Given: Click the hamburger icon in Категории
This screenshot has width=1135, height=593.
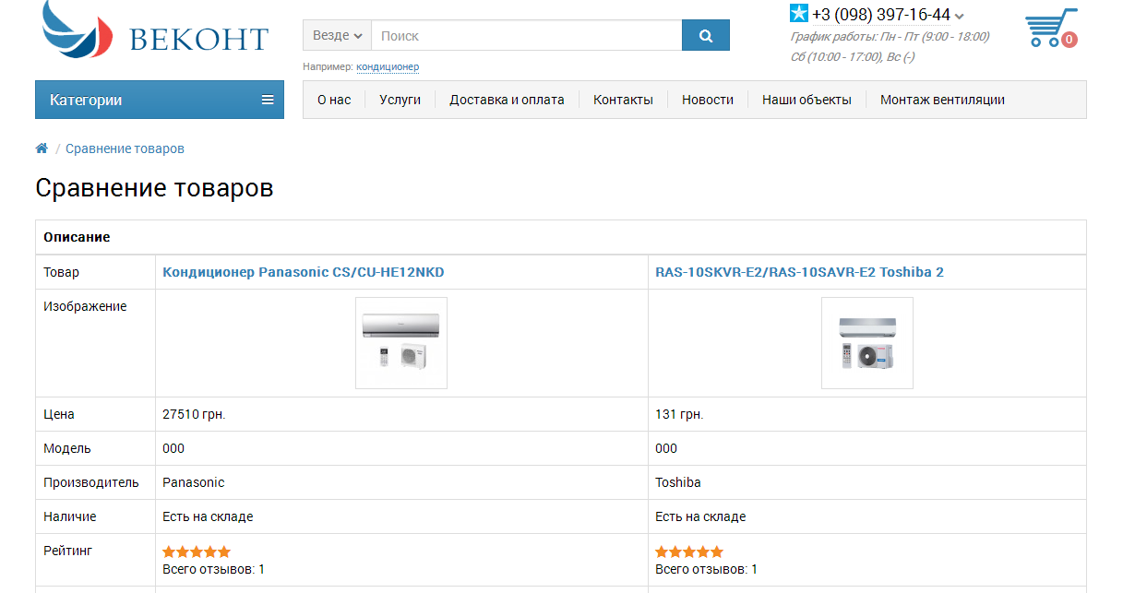Looking at the screenshot, I should [268, 100].
